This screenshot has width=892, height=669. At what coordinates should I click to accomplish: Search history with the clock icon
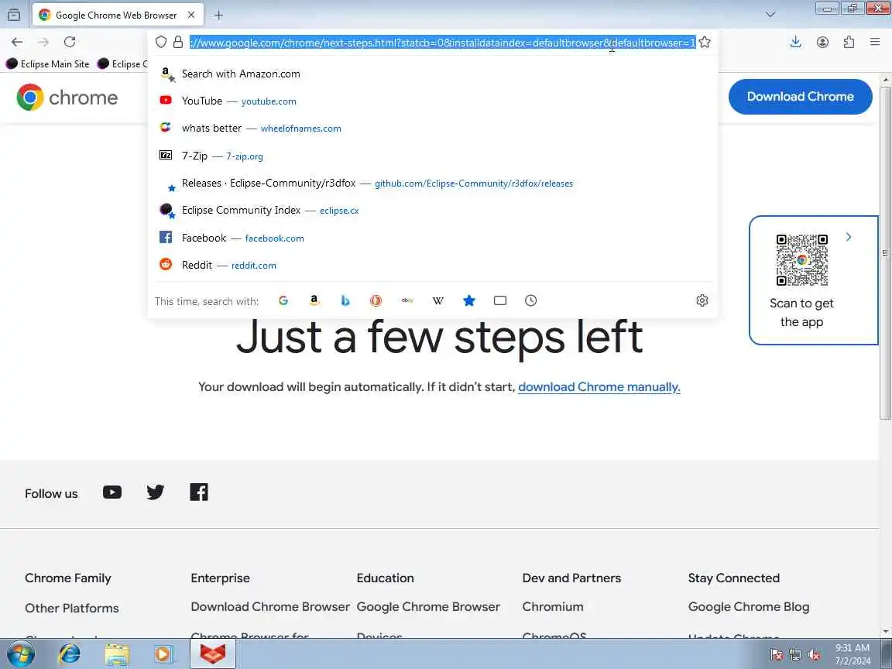(x=530, y=300)
